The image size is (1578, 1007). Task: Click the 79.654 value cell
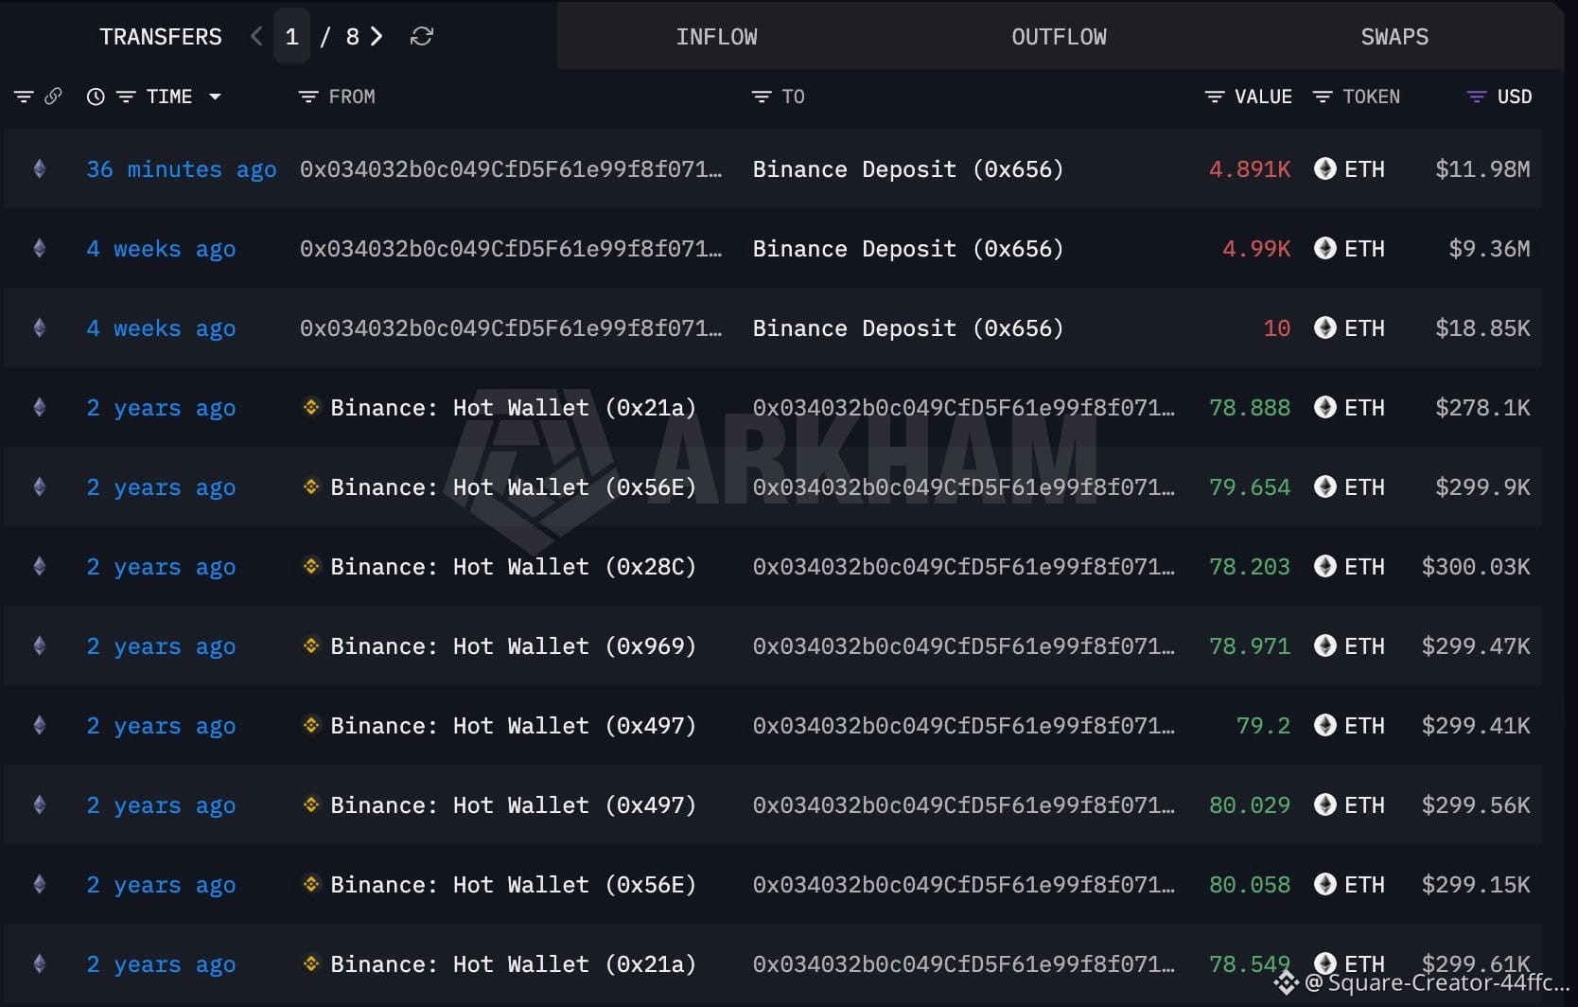point(1250,487)
